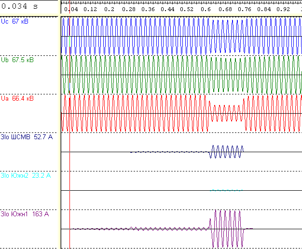Screen dimensions: 302x249
Task: Click the 0.2 mark on the time ruler
Action: coord(109,9)
